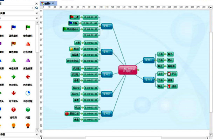Select the 星期五 blue topic node
This screenshot has width=213, height=139.
point(107,113)
